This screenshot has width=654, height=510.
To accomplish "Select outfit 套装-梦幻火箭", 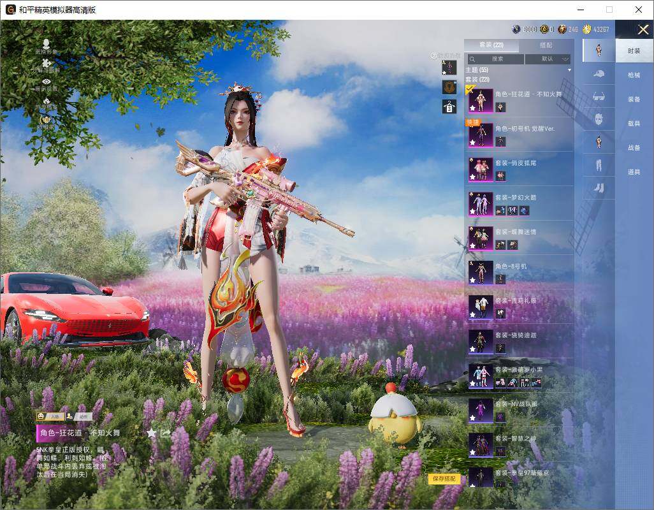I will 520,203.
